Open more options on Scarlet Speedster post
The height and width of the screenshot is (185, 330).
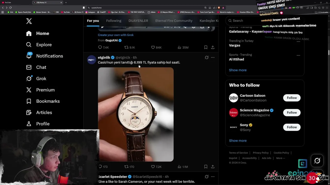pos(213,177)
